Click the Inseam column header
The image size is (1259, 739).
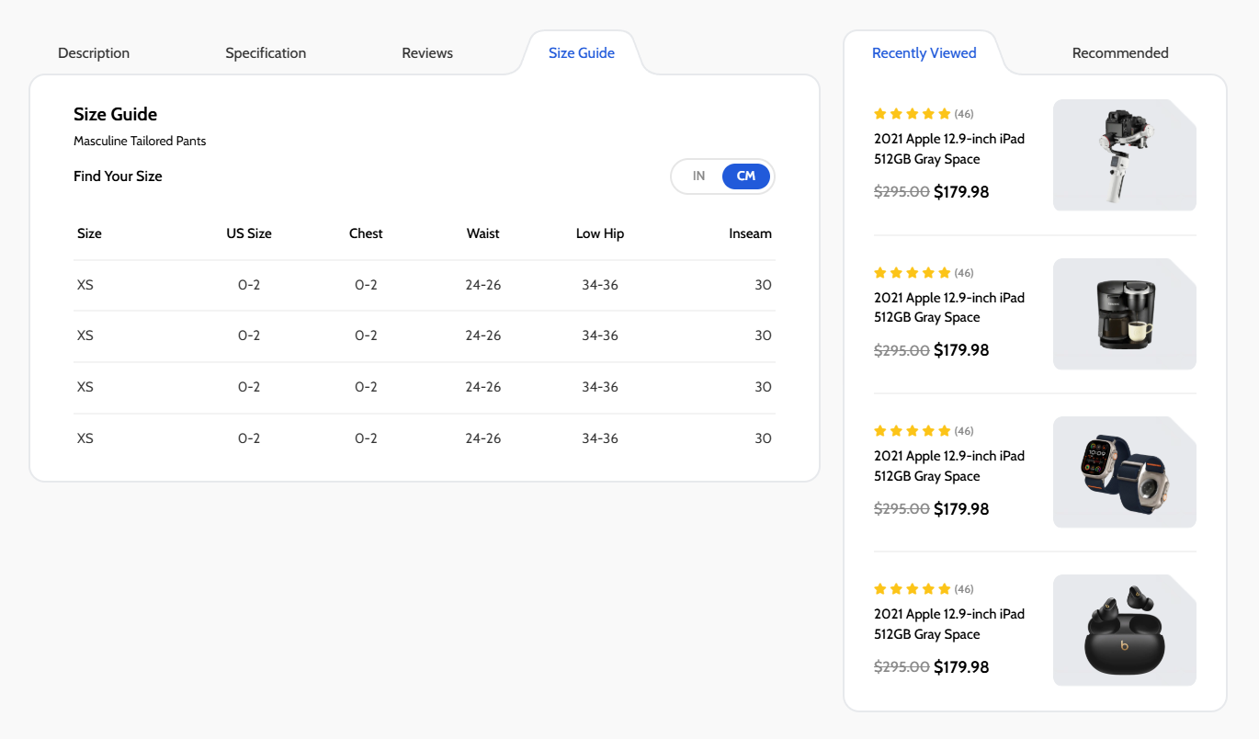pyautogui.click(x=750, y=233)
